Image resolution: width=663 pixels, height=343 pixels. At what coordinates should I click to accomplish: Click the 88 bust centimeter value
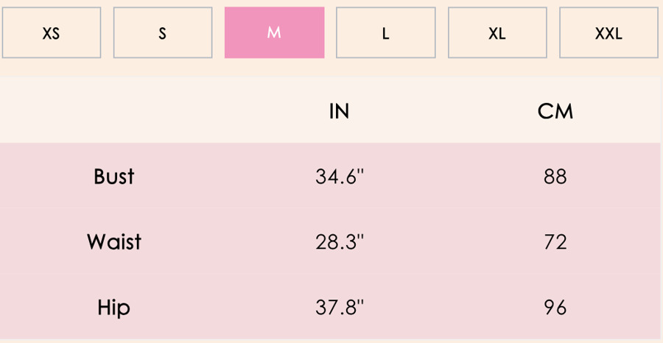[x=555, y=176]
